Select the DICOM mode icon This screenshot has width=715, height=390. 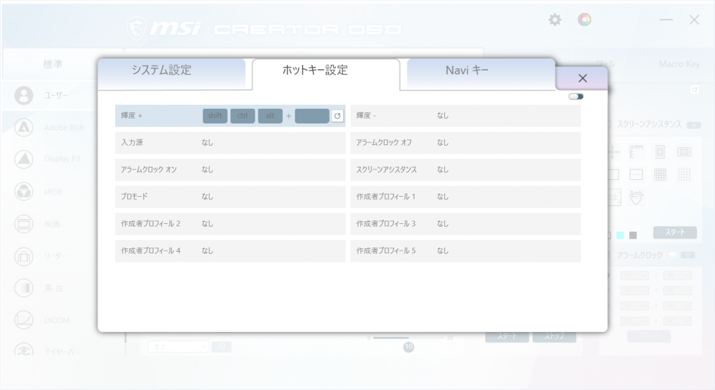24,320
